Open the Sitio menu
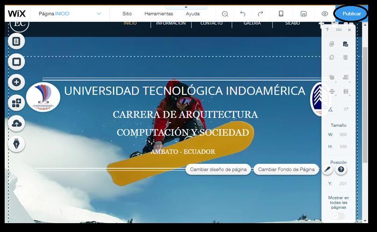 (127, 14)
